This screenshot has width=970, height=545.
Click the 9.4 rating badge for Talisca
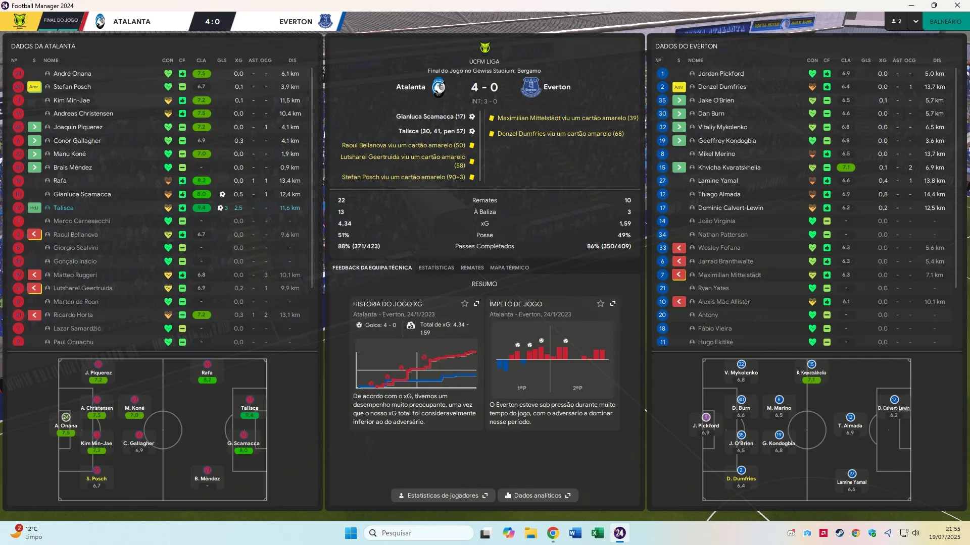[202, 208]
